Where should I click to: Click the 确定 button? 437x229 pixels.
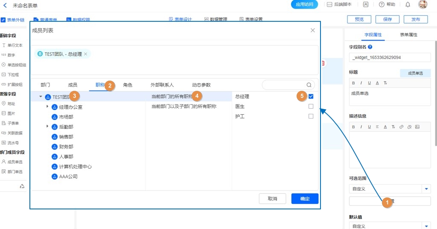tap(305, 199)
